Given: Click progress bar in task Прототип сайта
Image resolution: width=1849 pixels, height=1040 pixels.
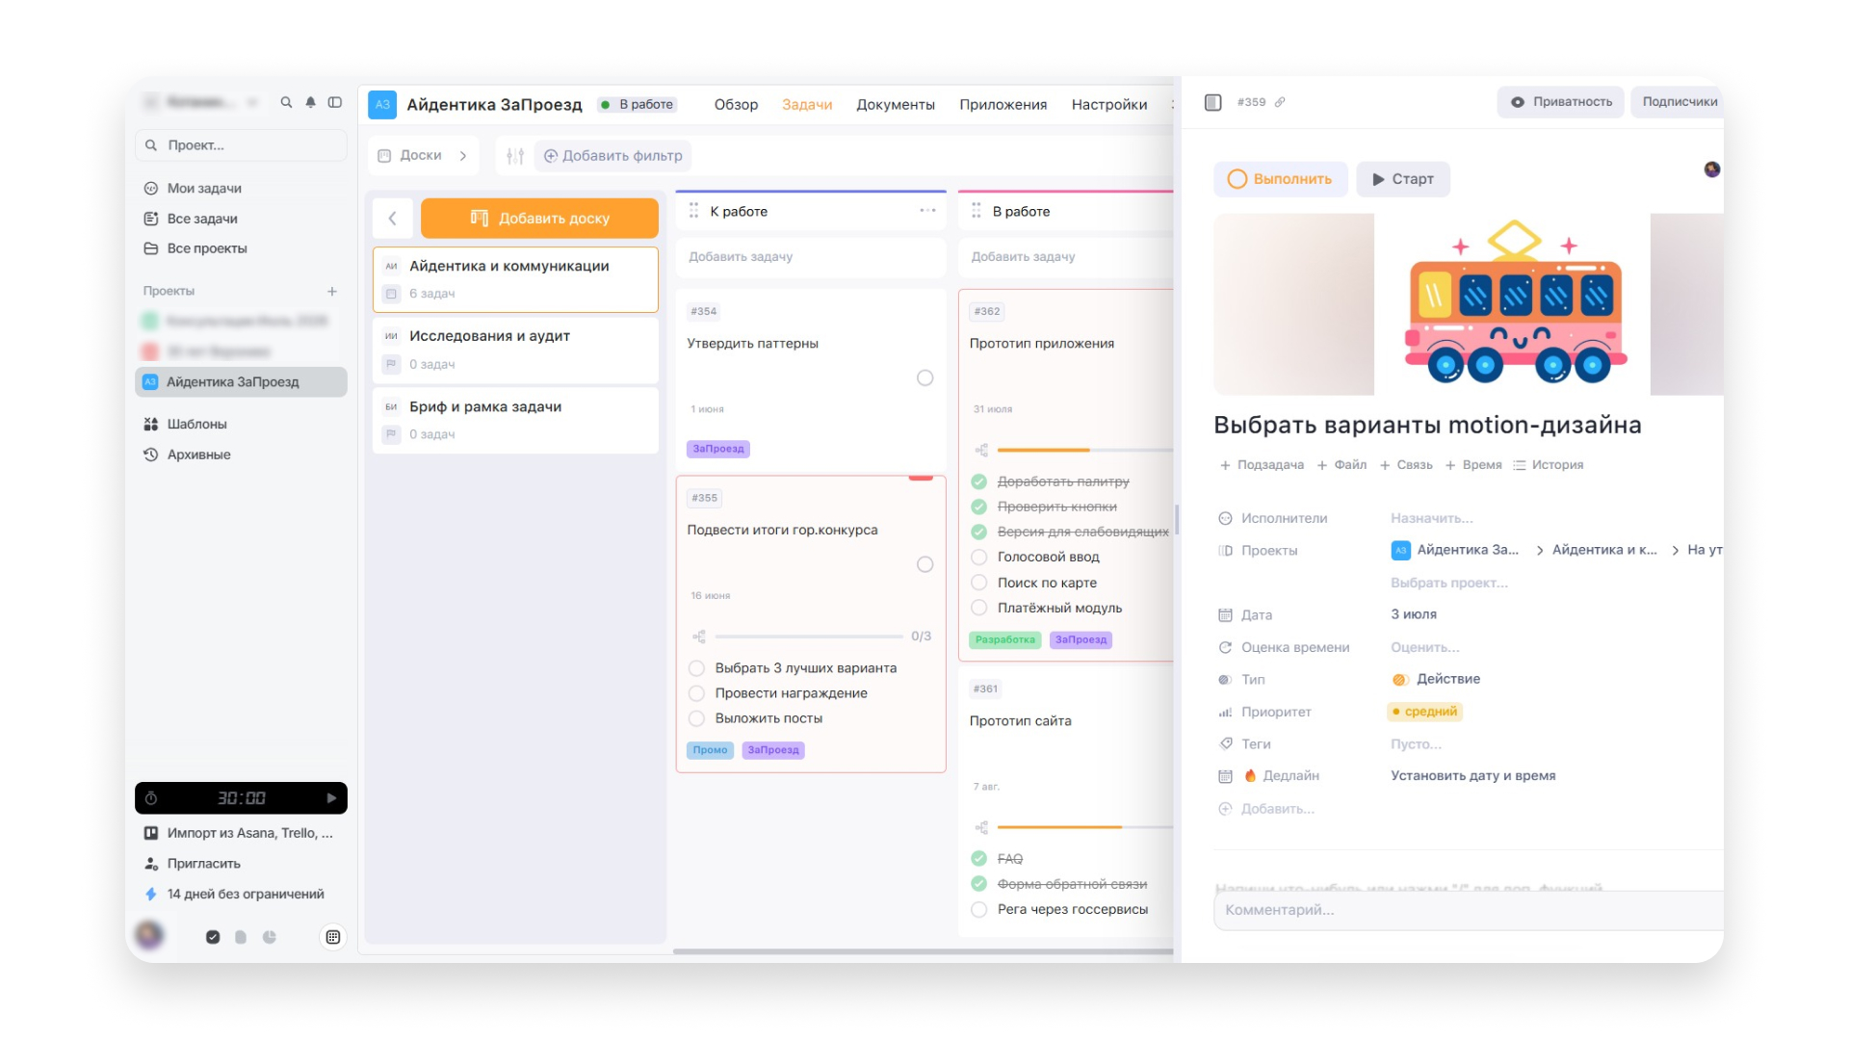Looking at the screenshot, I should click(1085, 827).
